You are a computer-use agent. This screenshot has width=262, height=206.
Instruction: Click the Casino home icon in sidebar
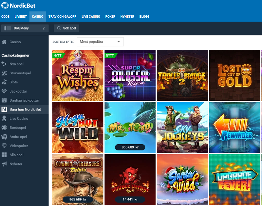pyautogui.click(x=4, y=42)
